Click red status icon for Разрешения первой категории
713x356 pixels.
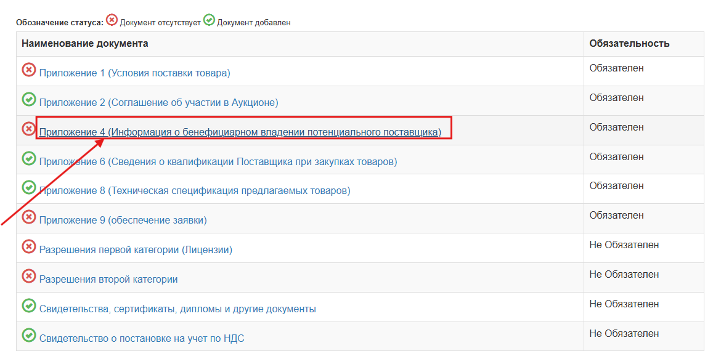pos(28,246)
